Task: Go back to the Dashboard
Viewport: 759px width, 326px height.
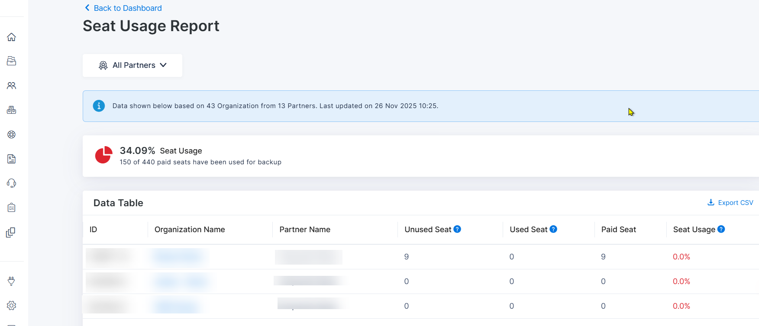Action: click(123, 8)
